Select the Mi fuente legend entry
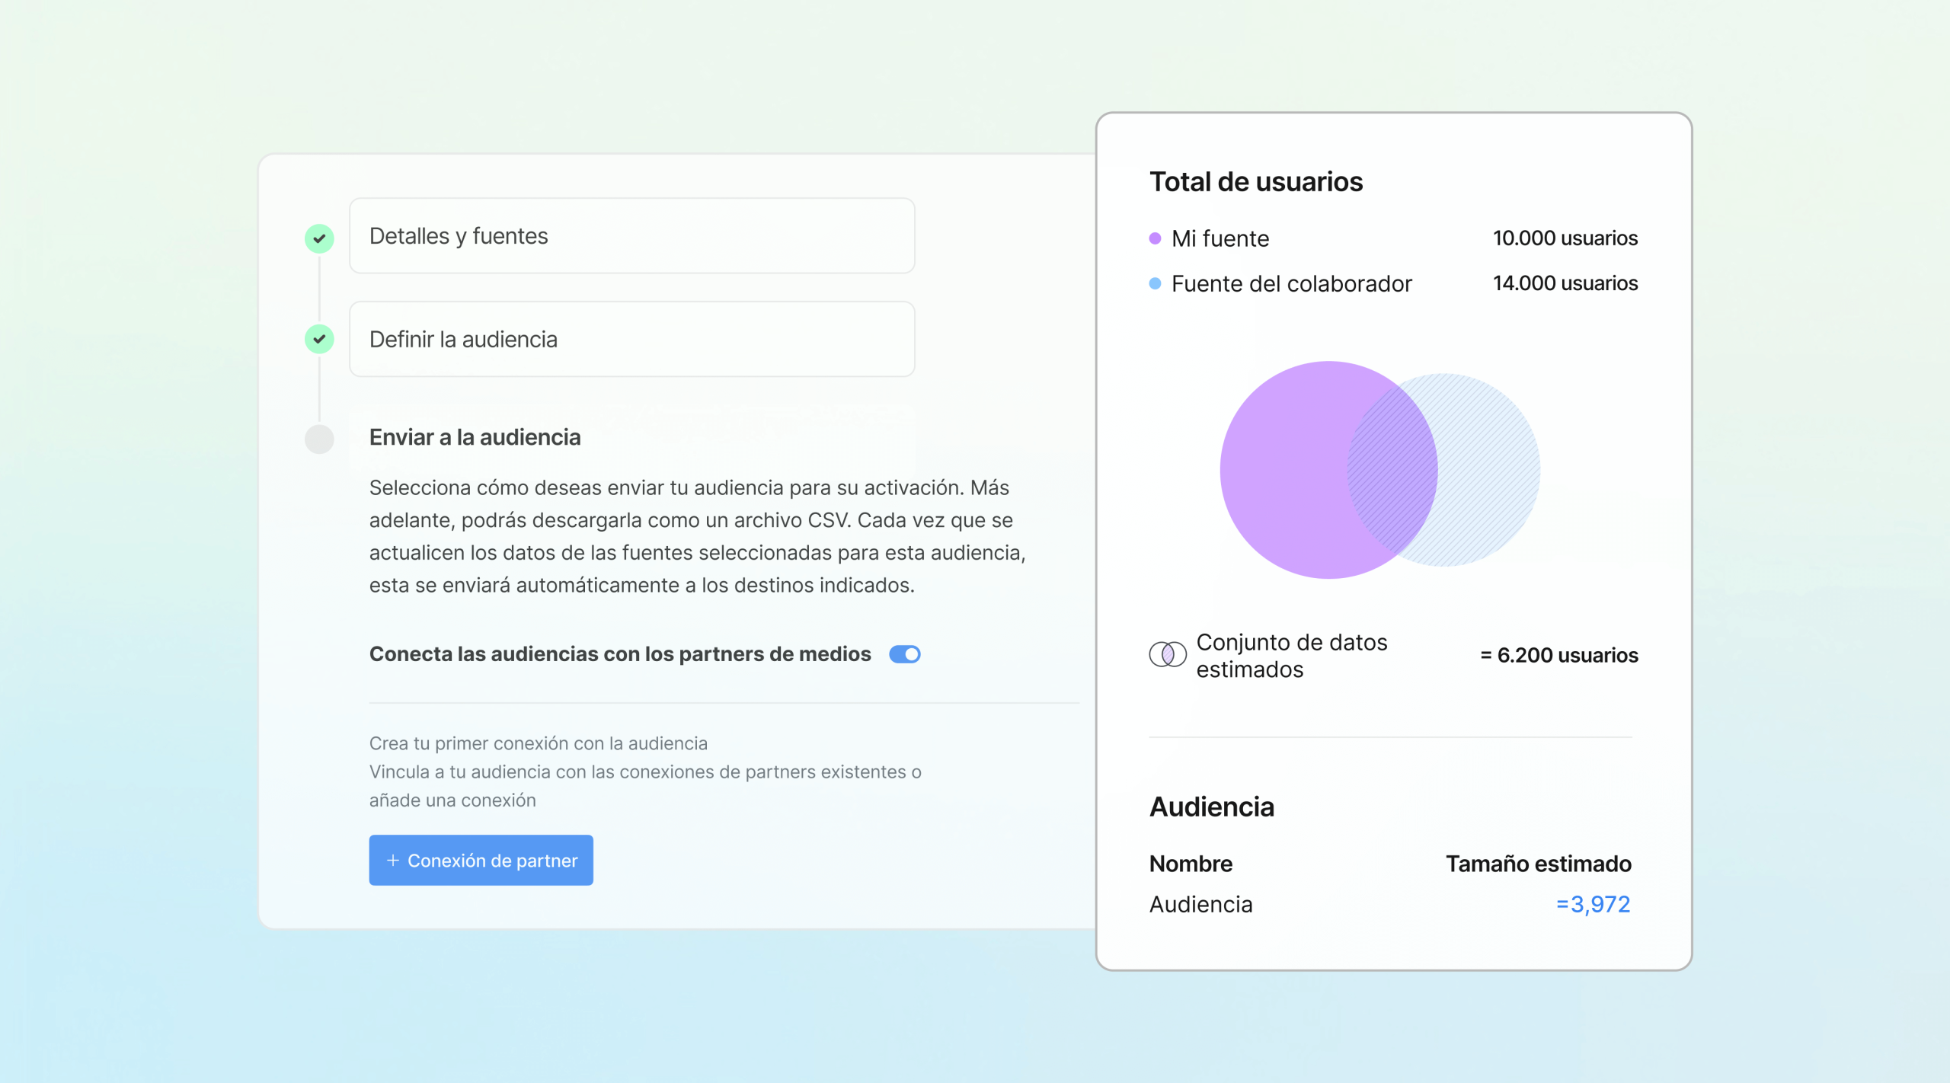The height and width of the screenshot is (1083, 1950). (1220, 238)
